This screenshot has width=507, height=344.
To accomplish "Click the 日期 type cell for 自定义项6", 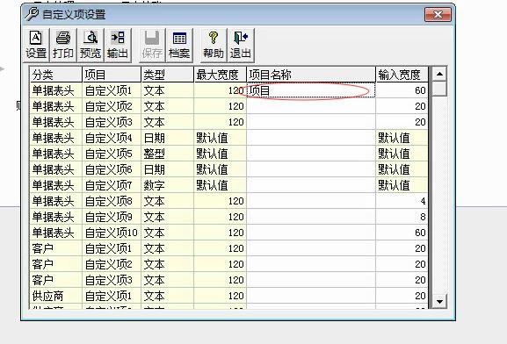I will (x=168, y=169).
